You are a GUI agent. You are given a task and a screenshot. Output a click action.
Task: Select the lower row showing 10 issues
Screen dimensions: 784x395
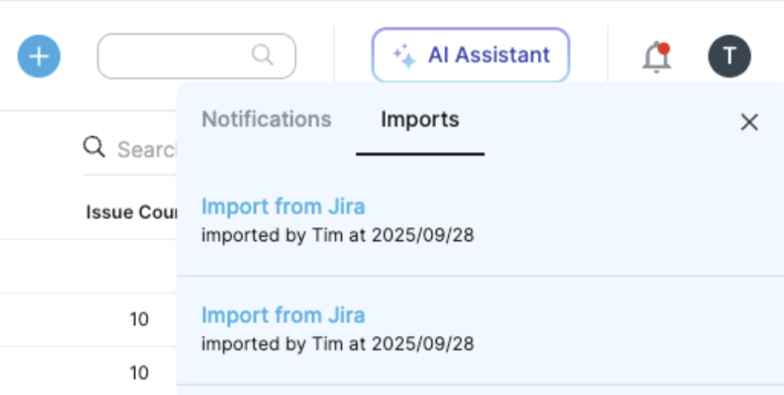88,371
